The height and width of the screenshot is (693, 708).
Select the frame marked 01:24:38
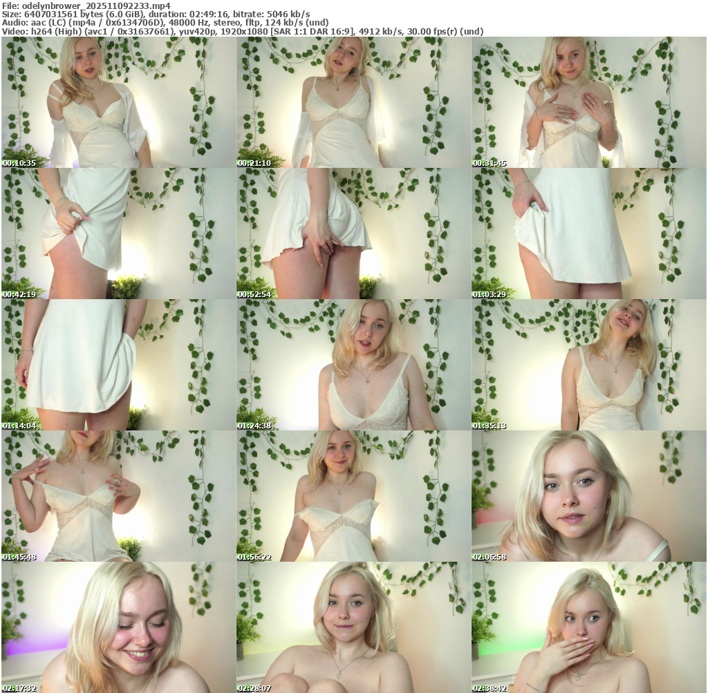click(353, 365)
